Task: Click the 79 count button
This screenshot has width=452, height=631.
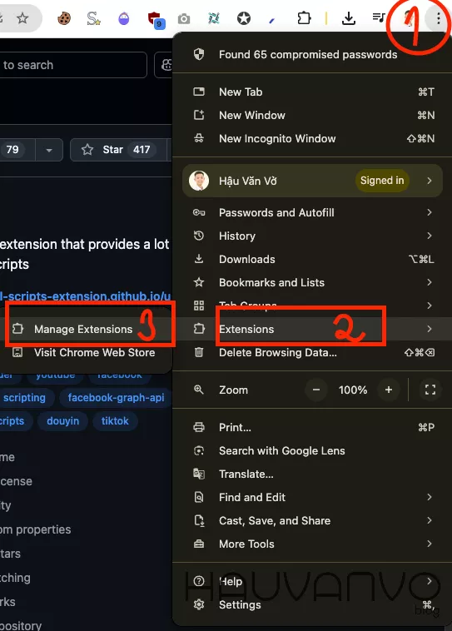Action: tap(16, 150)
